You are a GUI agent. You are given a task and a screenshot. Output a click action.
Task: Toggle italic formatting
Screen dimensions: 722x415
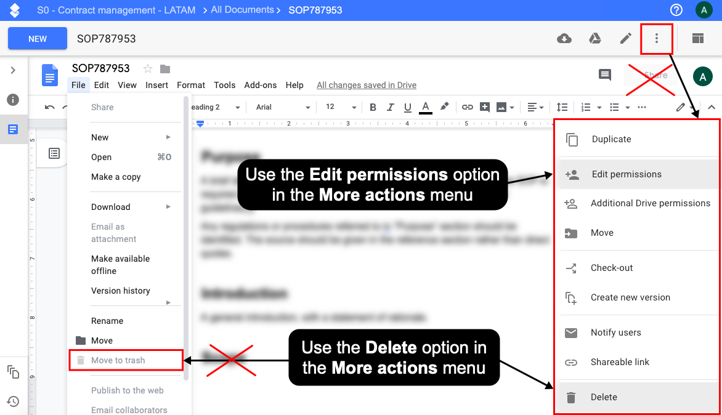tap(390, 107)
